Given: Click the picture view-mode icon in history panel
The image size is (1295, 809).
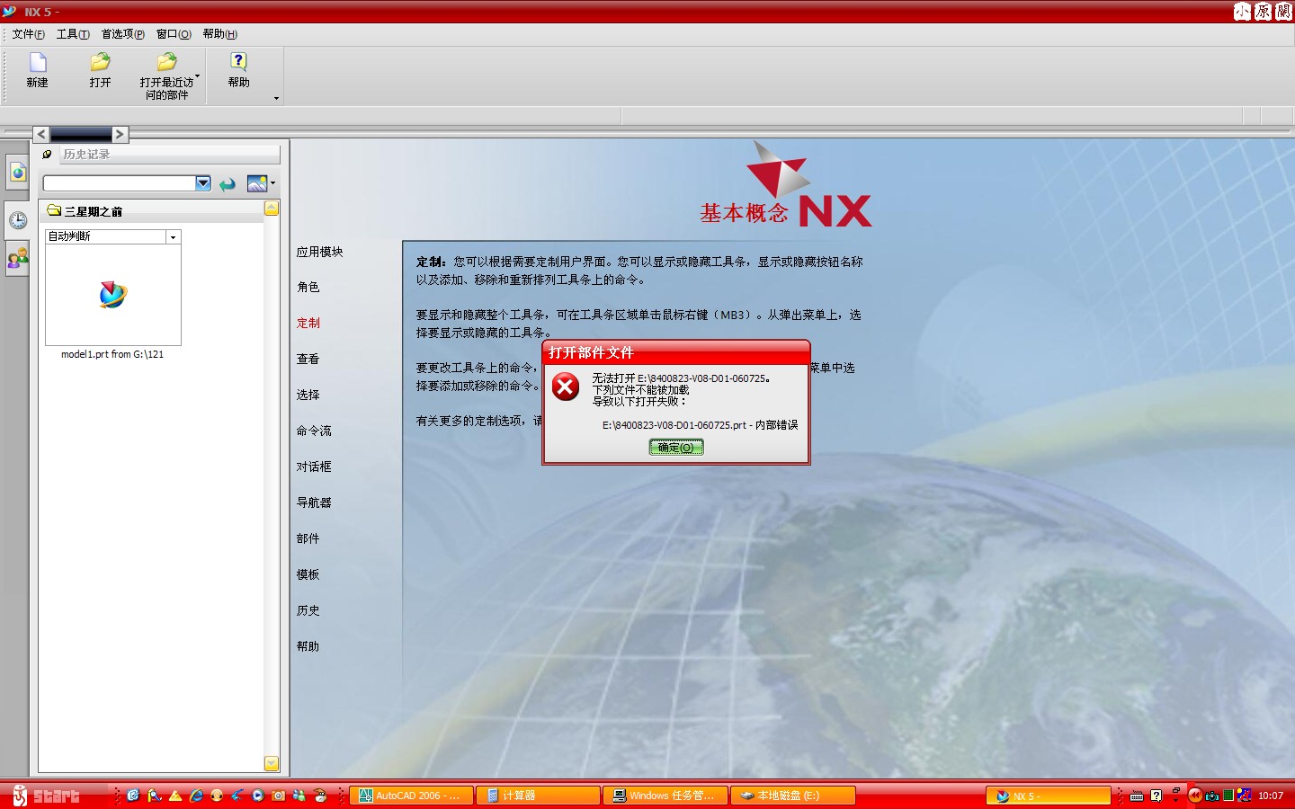Looking at the screenshot, I should [x=257, y=183].
